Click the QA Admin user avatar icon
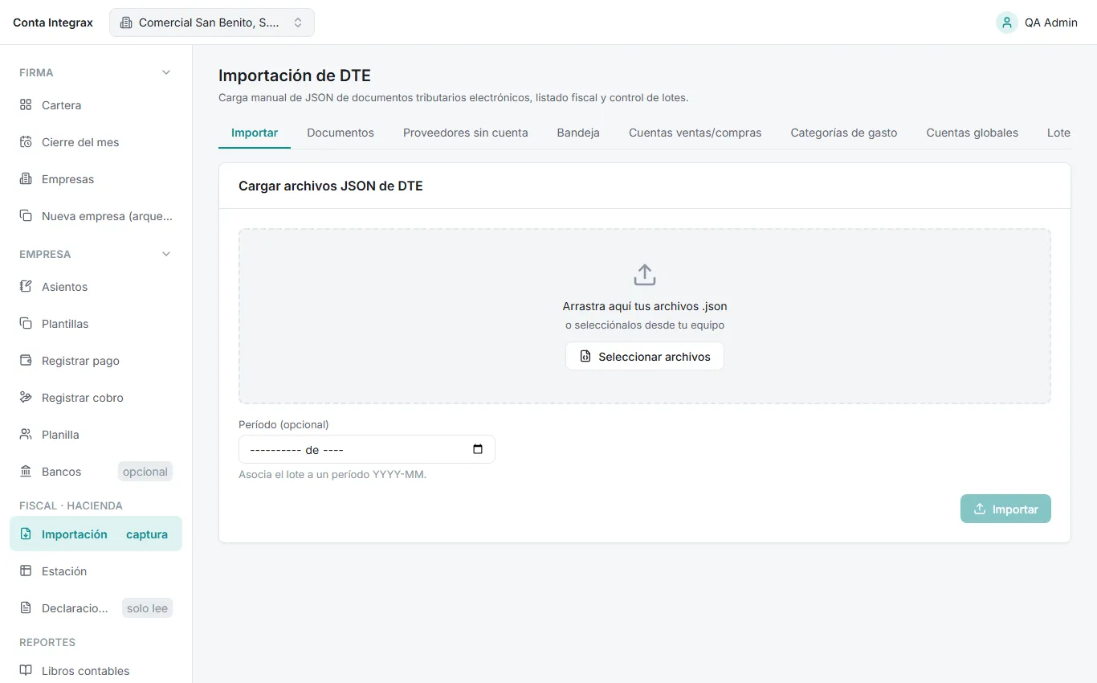 pyautogui.click(x=1007, y=22)
